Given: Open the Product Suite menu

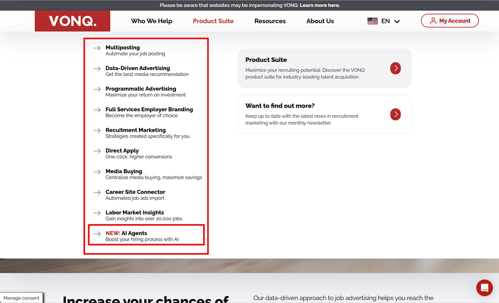Looking at the screenshot, I should point(213,21).
